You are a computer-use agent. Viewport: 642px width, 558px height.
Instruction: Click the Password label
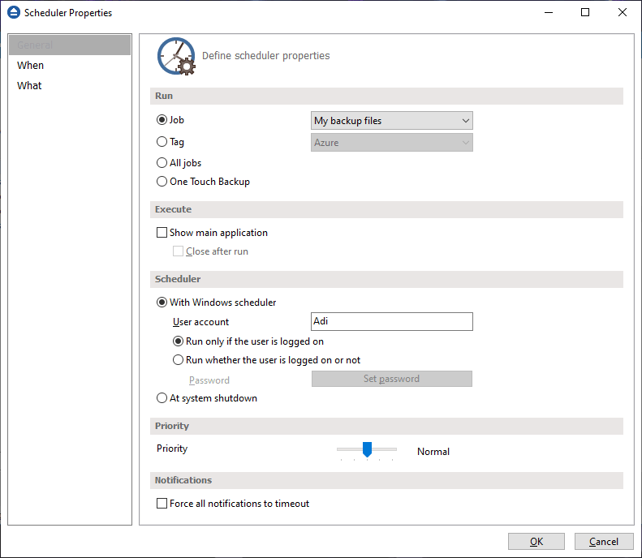point(209,380)
